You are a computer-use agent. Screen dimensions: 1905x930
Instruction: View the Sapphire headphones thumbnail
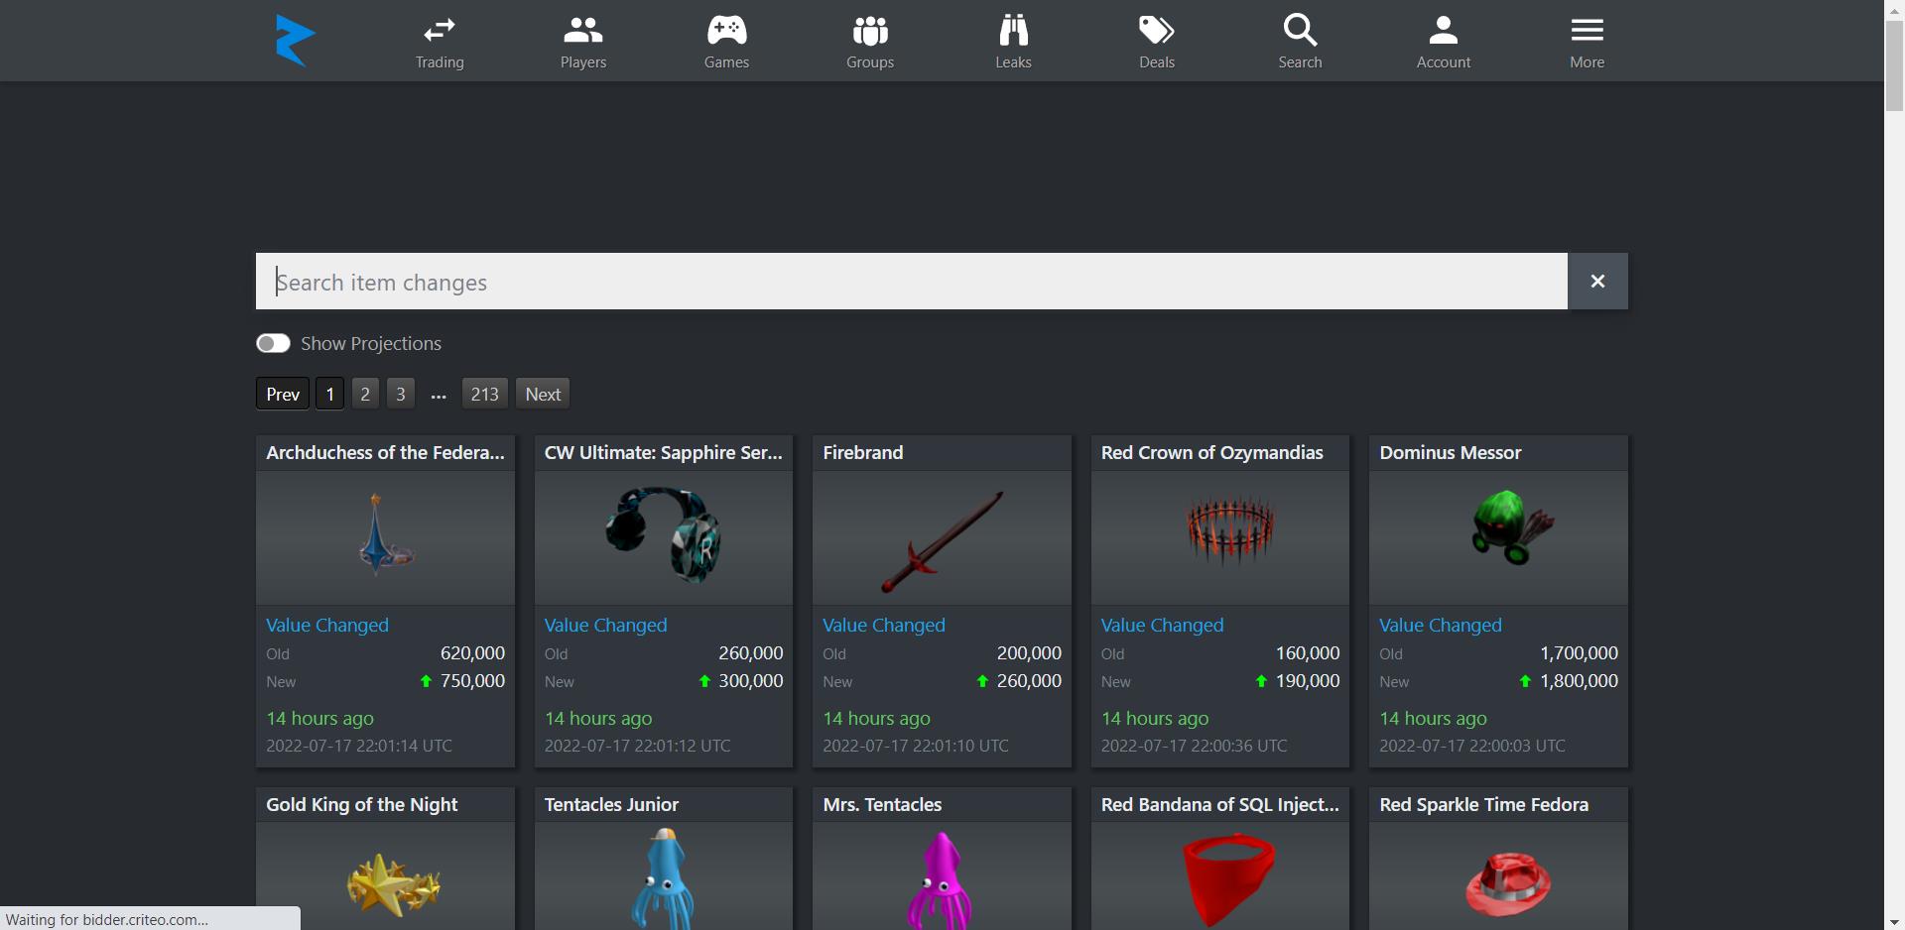664,536
